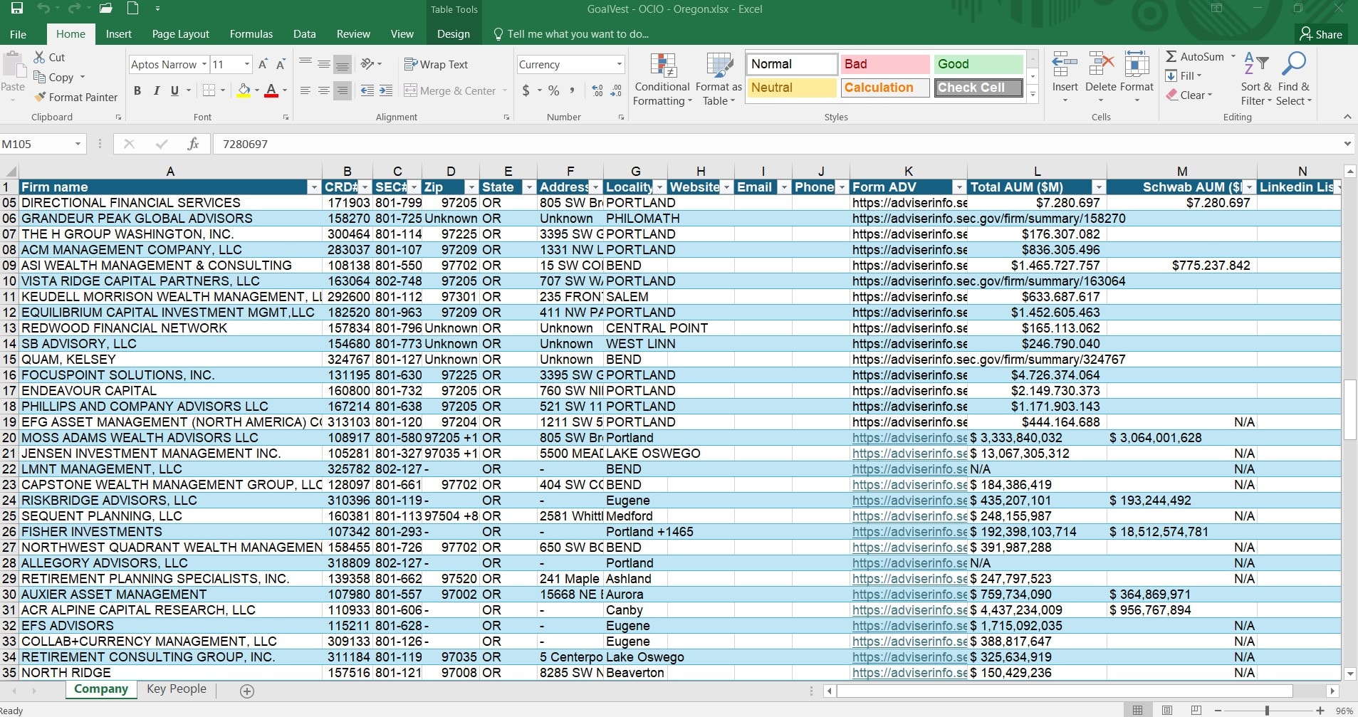Click the Format Painter brush icon
Viewport: 1358px width, 717px height.
click(40, 97)
